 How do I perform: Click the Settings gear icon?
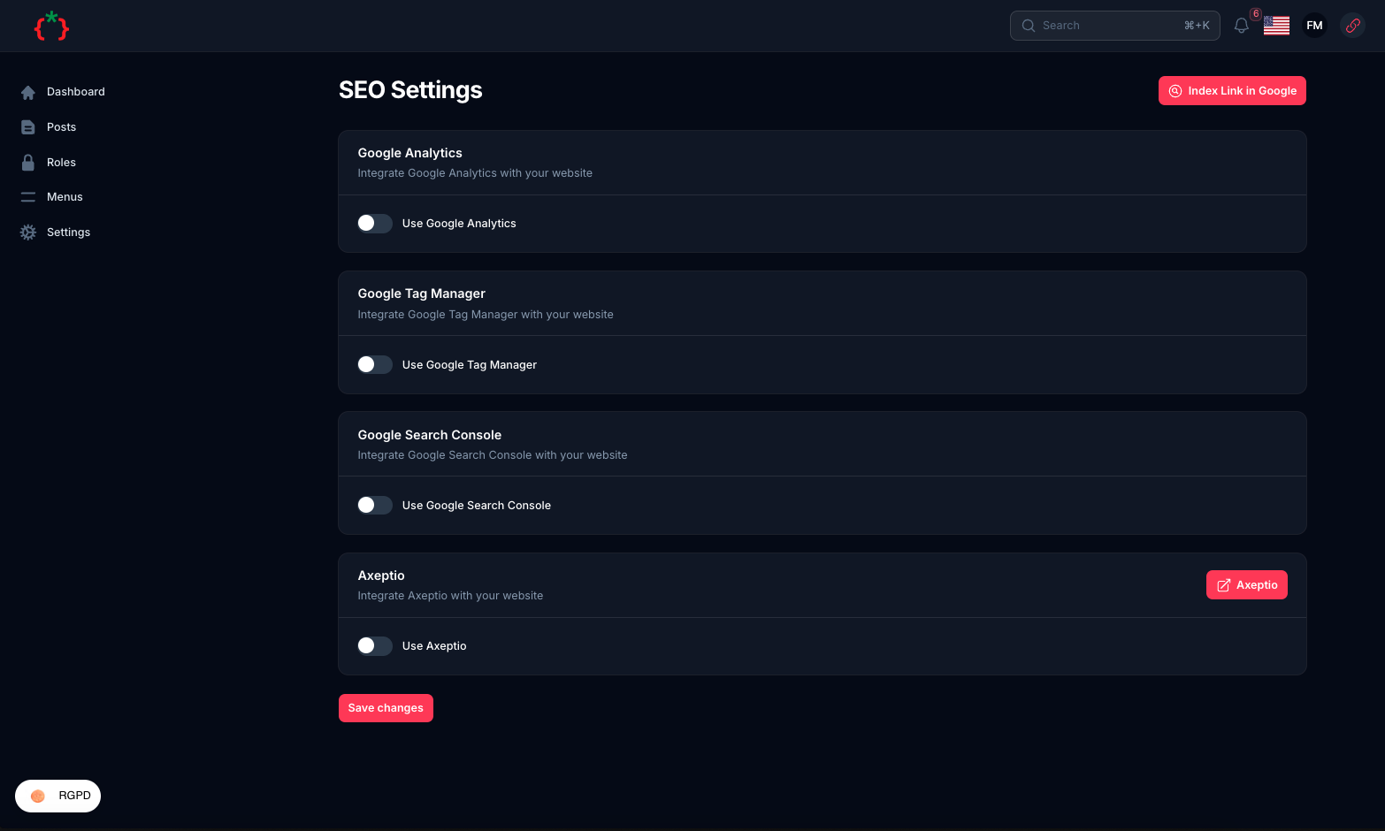pyautogui.click(x=28, y=233)
